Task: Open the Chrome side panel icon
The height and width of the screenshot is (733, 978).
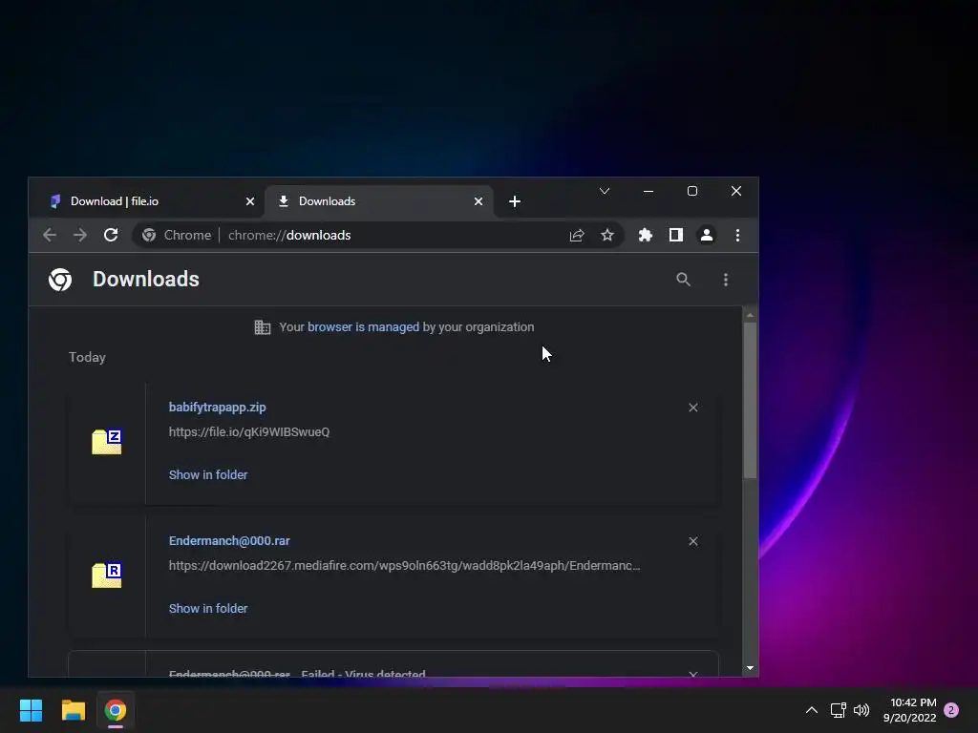Action: (676, 235)
